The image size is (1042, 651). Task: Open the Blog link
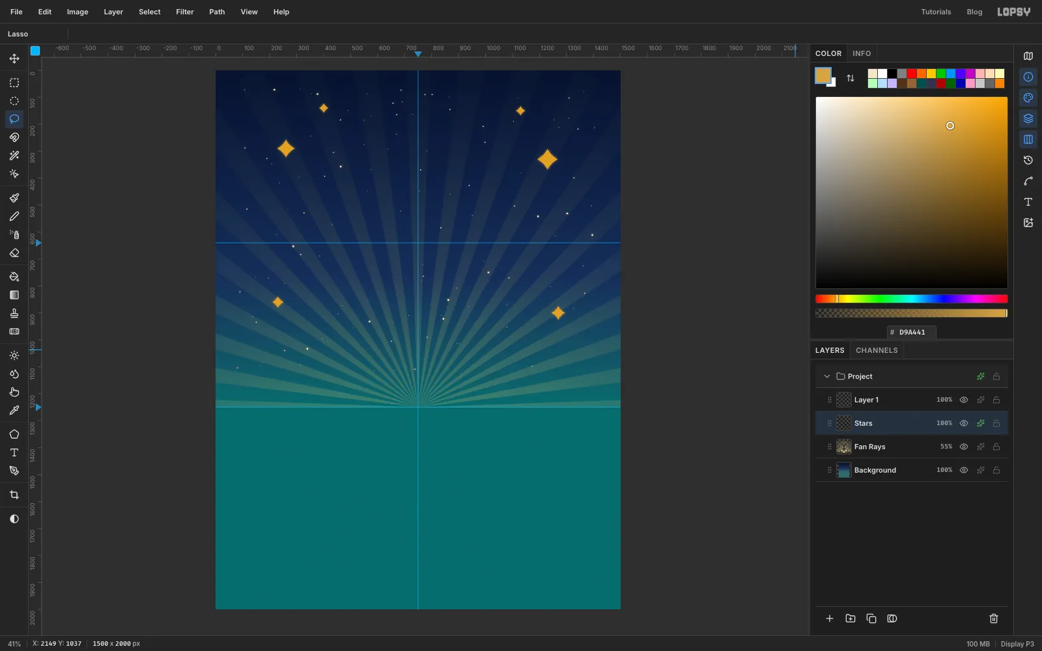(x=974, y=12)
